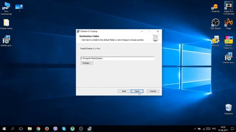Image resolution: width=236 pixels, height=132 pixels.
Task: Select the charles-pro icon on right side
Action: point(229,58)
